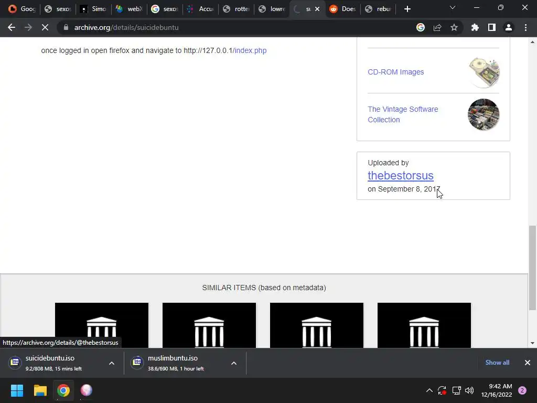Open the index.php link

click(x=251, y=50)
